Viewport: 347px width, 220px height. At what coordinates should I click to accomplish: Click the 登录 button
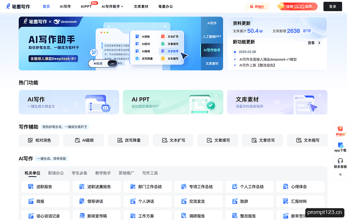(x=333, y=6)
